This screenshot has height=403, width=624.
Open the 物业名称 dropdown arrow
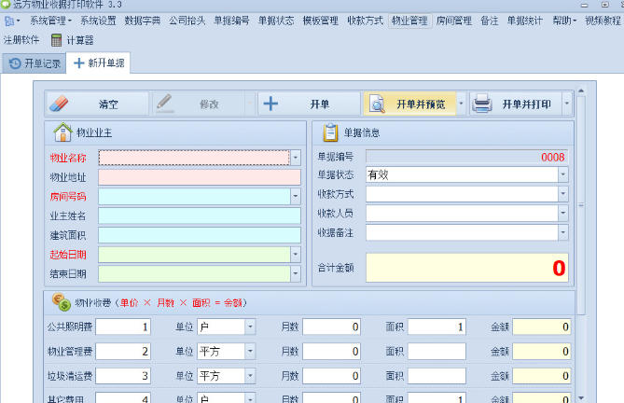coord(296,158)
